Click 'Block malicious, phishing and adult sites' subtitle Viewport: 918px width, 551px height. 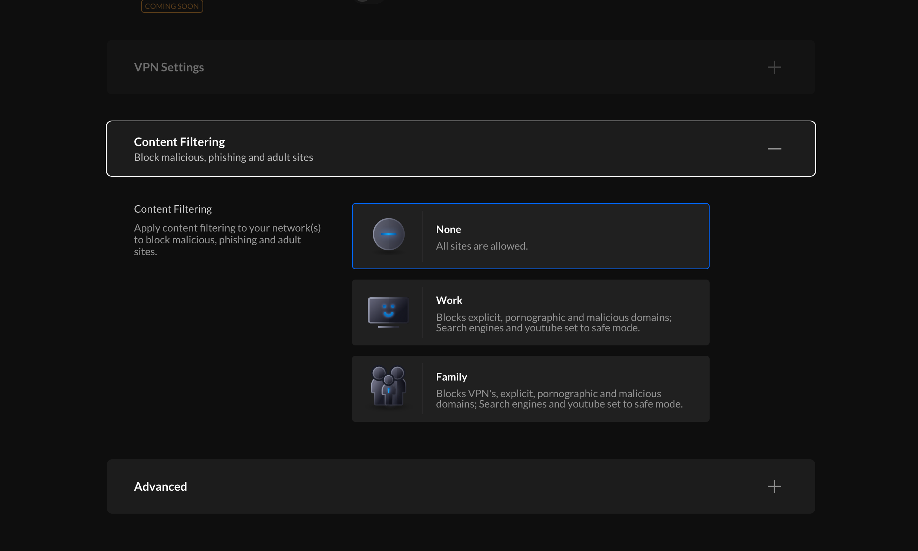coord(223,158)
